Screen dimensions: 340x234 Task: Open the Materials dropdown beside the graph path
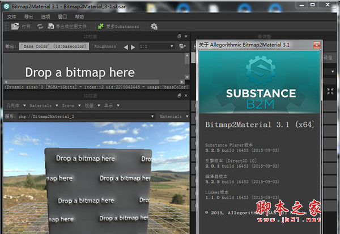point(174,117)
